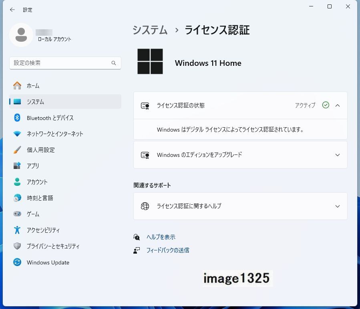Open Bluetooth とデバイス settings
Viewport: 360px width, 309px height.
click(65, 118)
